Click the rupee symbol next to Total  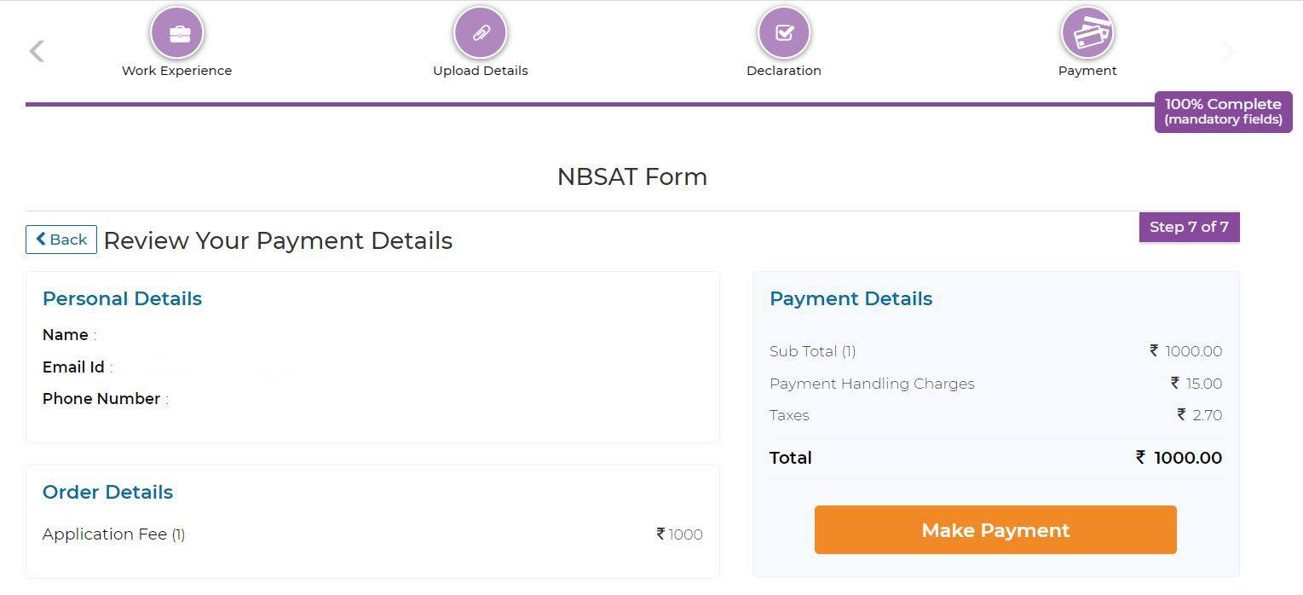click(1139, 458)
